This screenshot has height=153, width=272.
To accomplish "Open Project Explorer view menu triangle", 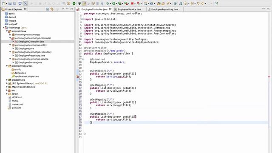I will [63, 9].
